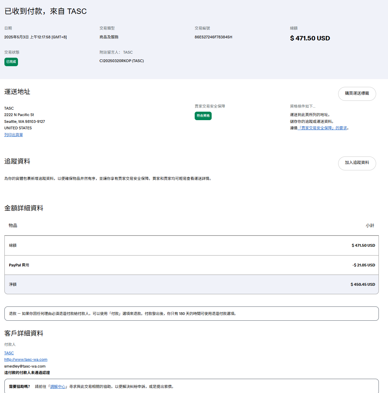Click the green 符合資格 badge
This screenshot has width=388, height=393.
[x=203, y=116]
